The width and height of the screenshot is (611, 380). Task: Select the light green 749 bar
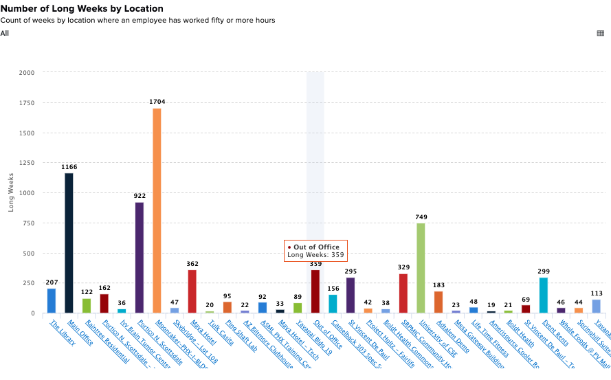[x=421, y=268]
